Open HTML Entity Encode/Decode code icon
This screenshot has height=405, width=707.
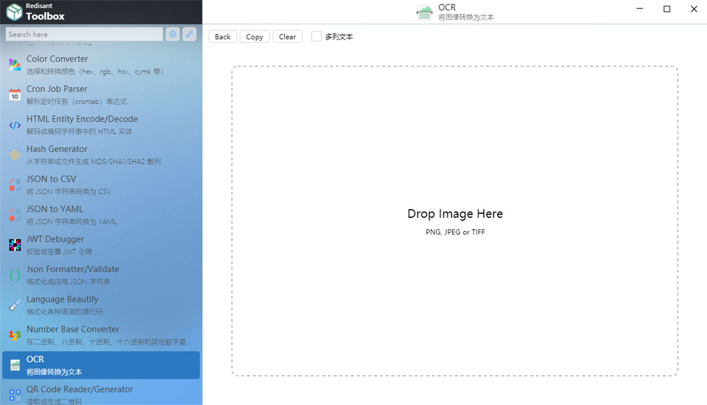point(15,125)
